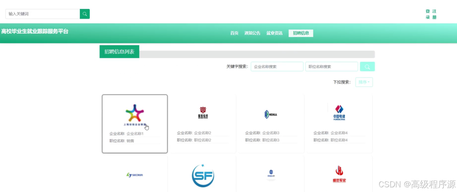The height and width of the screenshot is (192, 457).
Task: Click the 登录 link
Action: coord(428,14)
